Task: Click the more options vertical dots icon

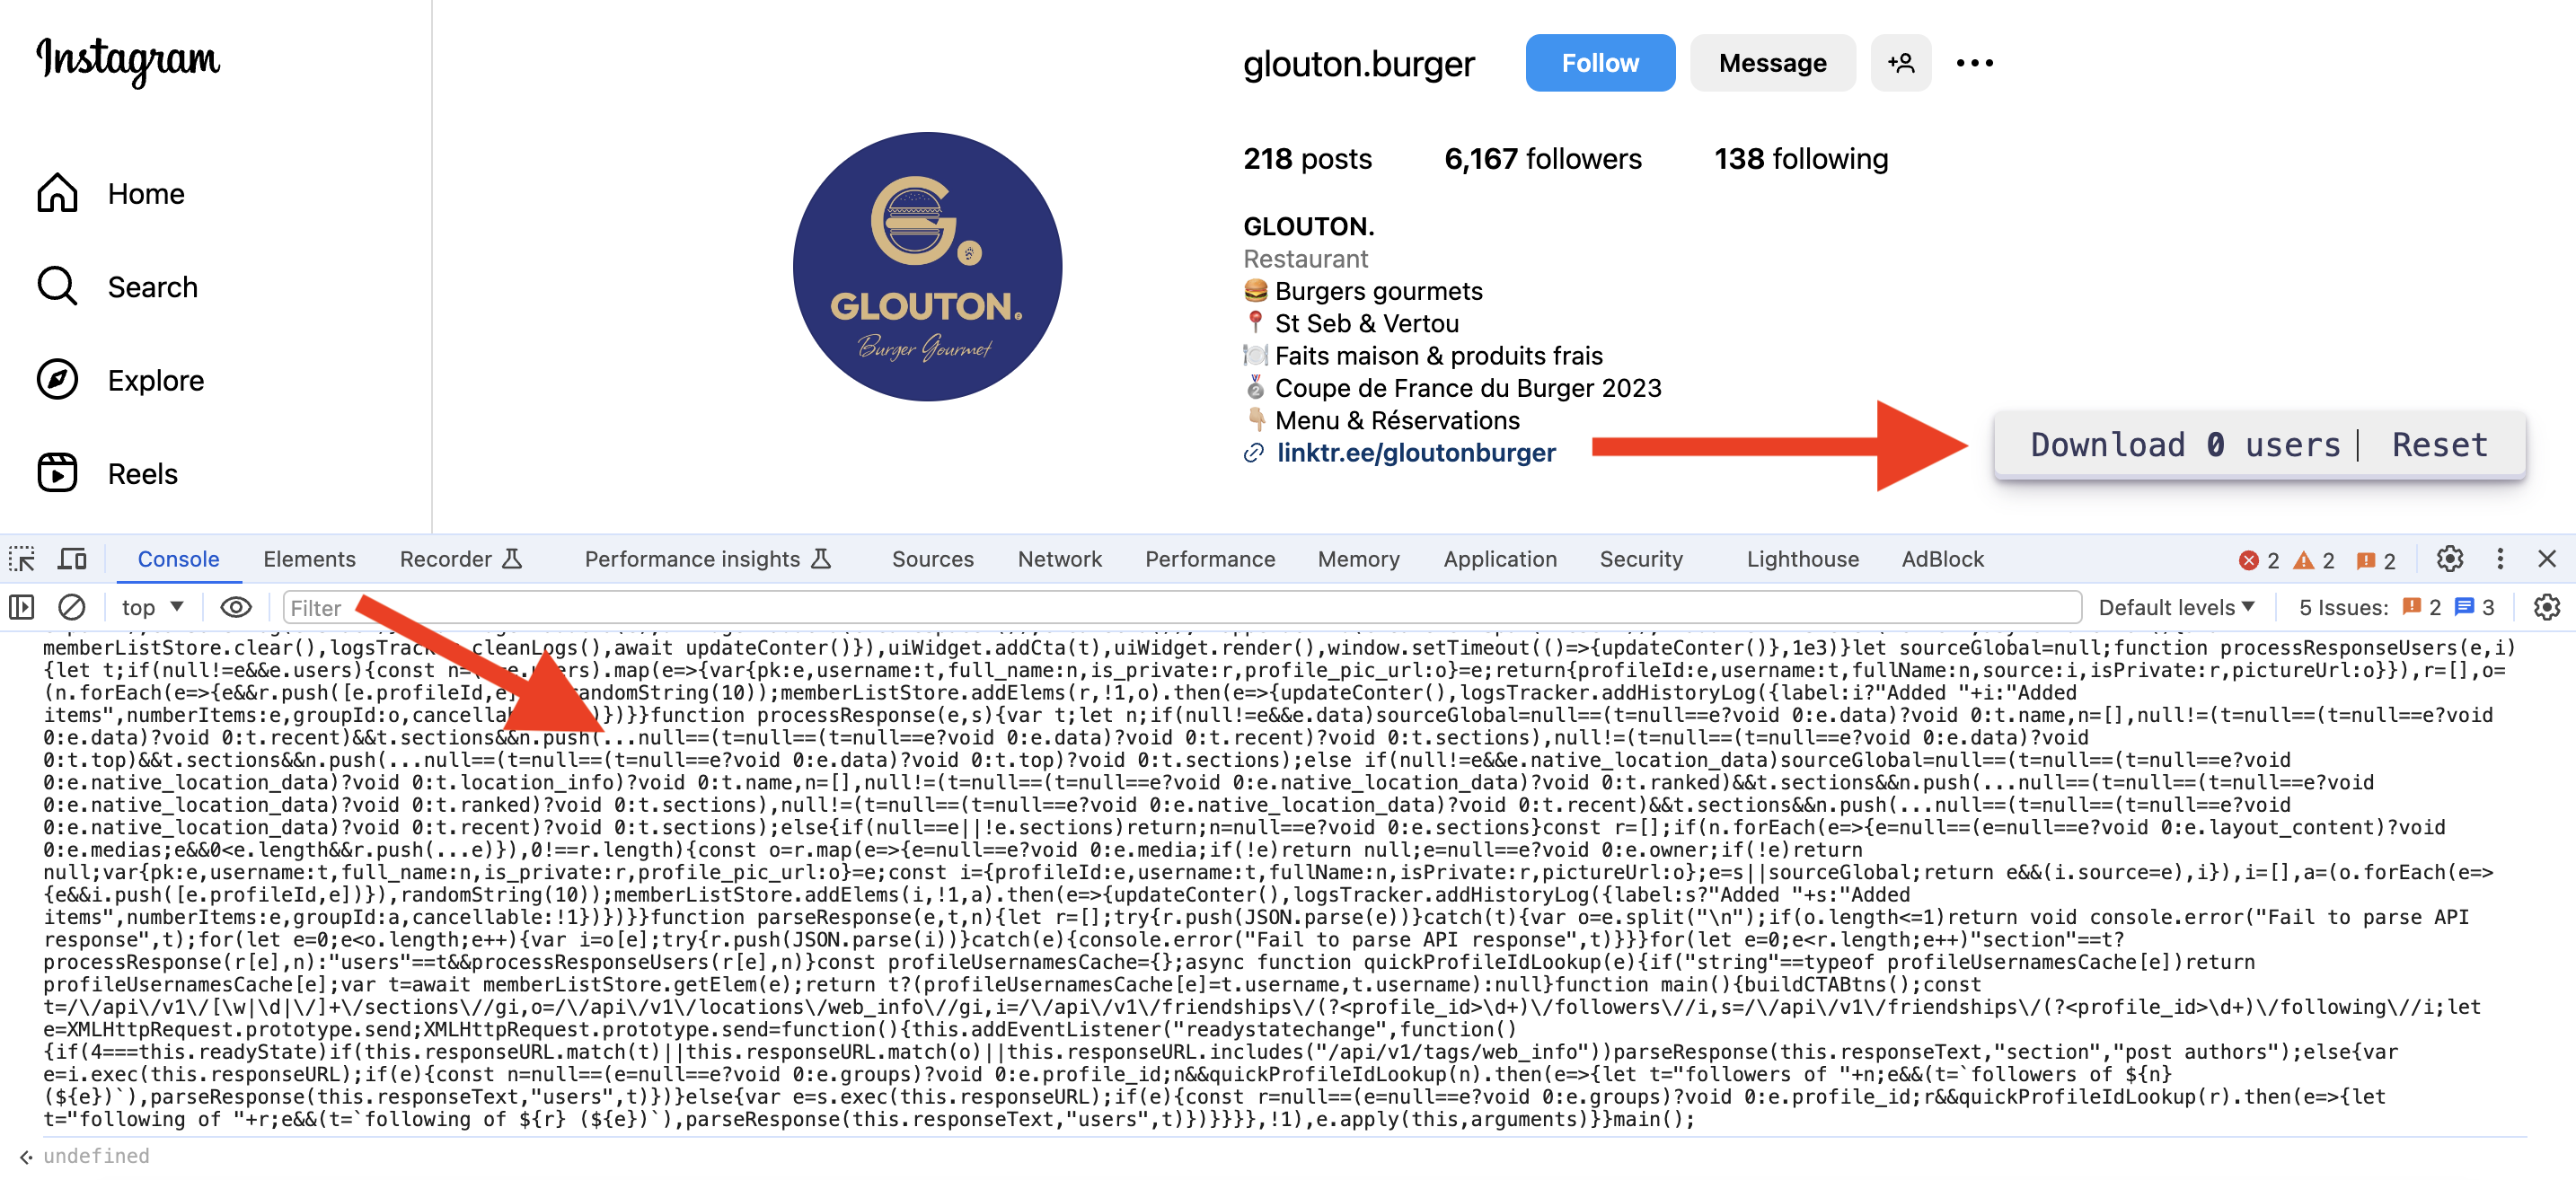Action: click(x=1972, y=63)
